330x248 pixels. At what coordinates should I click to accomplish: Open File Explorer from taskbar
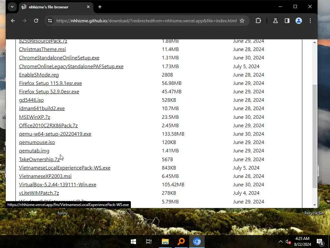pyautogui.click(x=165, y=242)
